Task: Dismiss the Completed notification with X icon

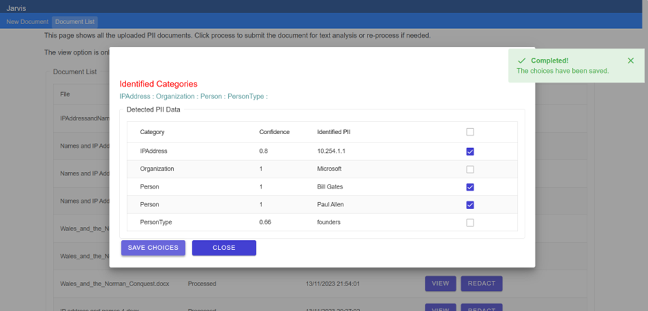Action: click(631, 61)
